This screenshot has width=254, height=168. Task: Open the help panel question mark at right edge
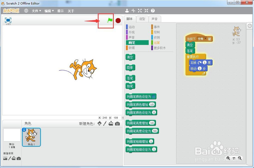[250, 26]
